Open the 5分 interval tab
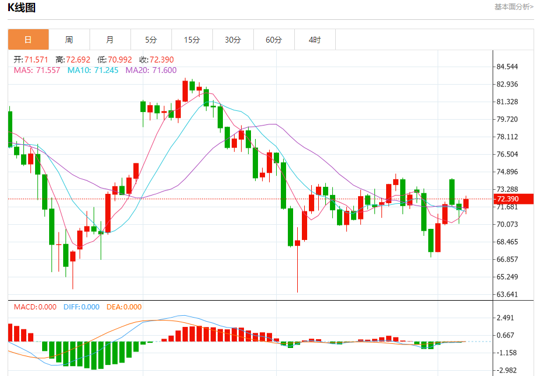Image resolution: width=540 pixels, height=376 pixels. click(x=151, y=40)
